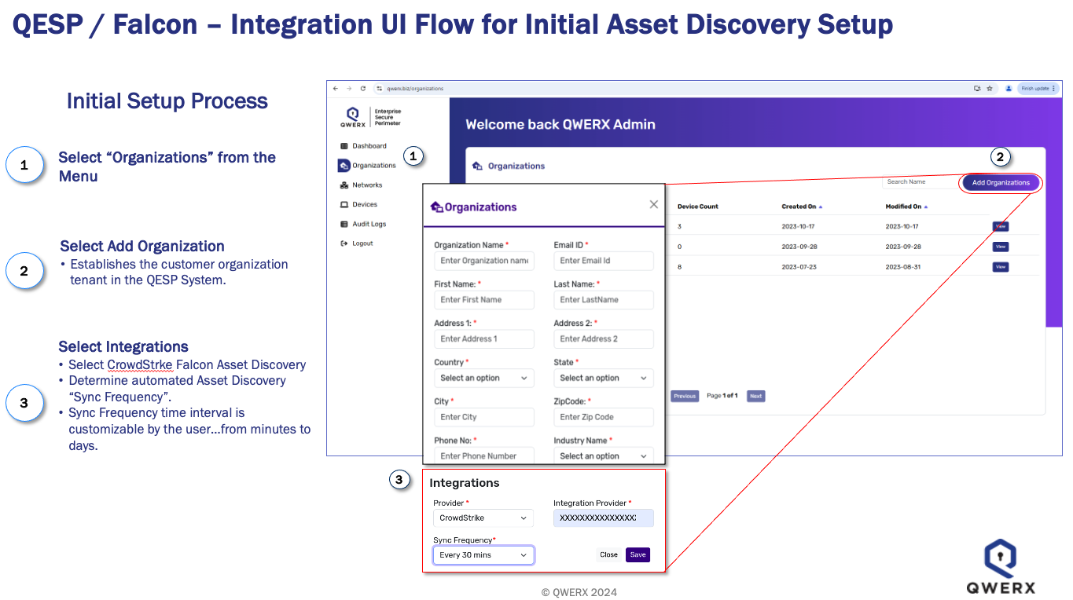Click the Integration Provider key field
The image size is (1073, 600).
click(604, 518)
